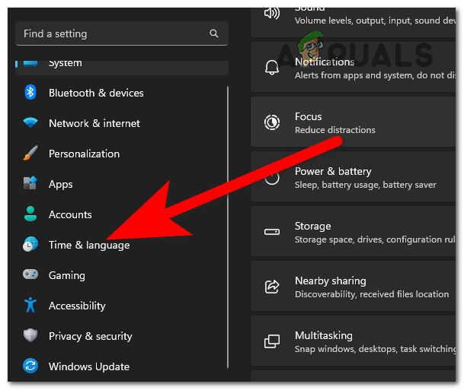Focus the Find a setting search box
464x390 pixels.
point(122,33)
